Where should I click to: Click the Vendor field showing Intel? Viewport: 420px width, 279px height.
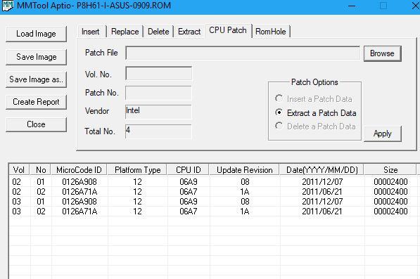(x=158, y=111)
